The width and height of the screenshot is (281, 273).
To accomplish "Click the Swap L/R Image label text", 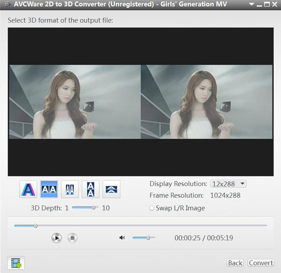I will pyautogui.click(x=180, y=208).
